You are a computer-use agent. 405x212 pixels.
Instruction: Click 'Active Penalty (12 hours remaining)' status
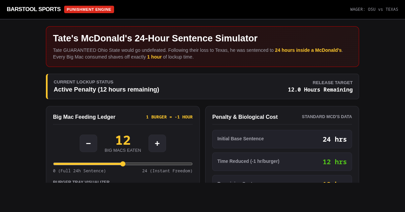(106, 90)
